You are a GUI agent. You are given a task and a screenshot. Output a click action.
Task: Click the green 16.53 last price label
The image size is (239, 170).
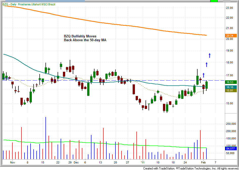pyautogui.click(x=231, y=82)
